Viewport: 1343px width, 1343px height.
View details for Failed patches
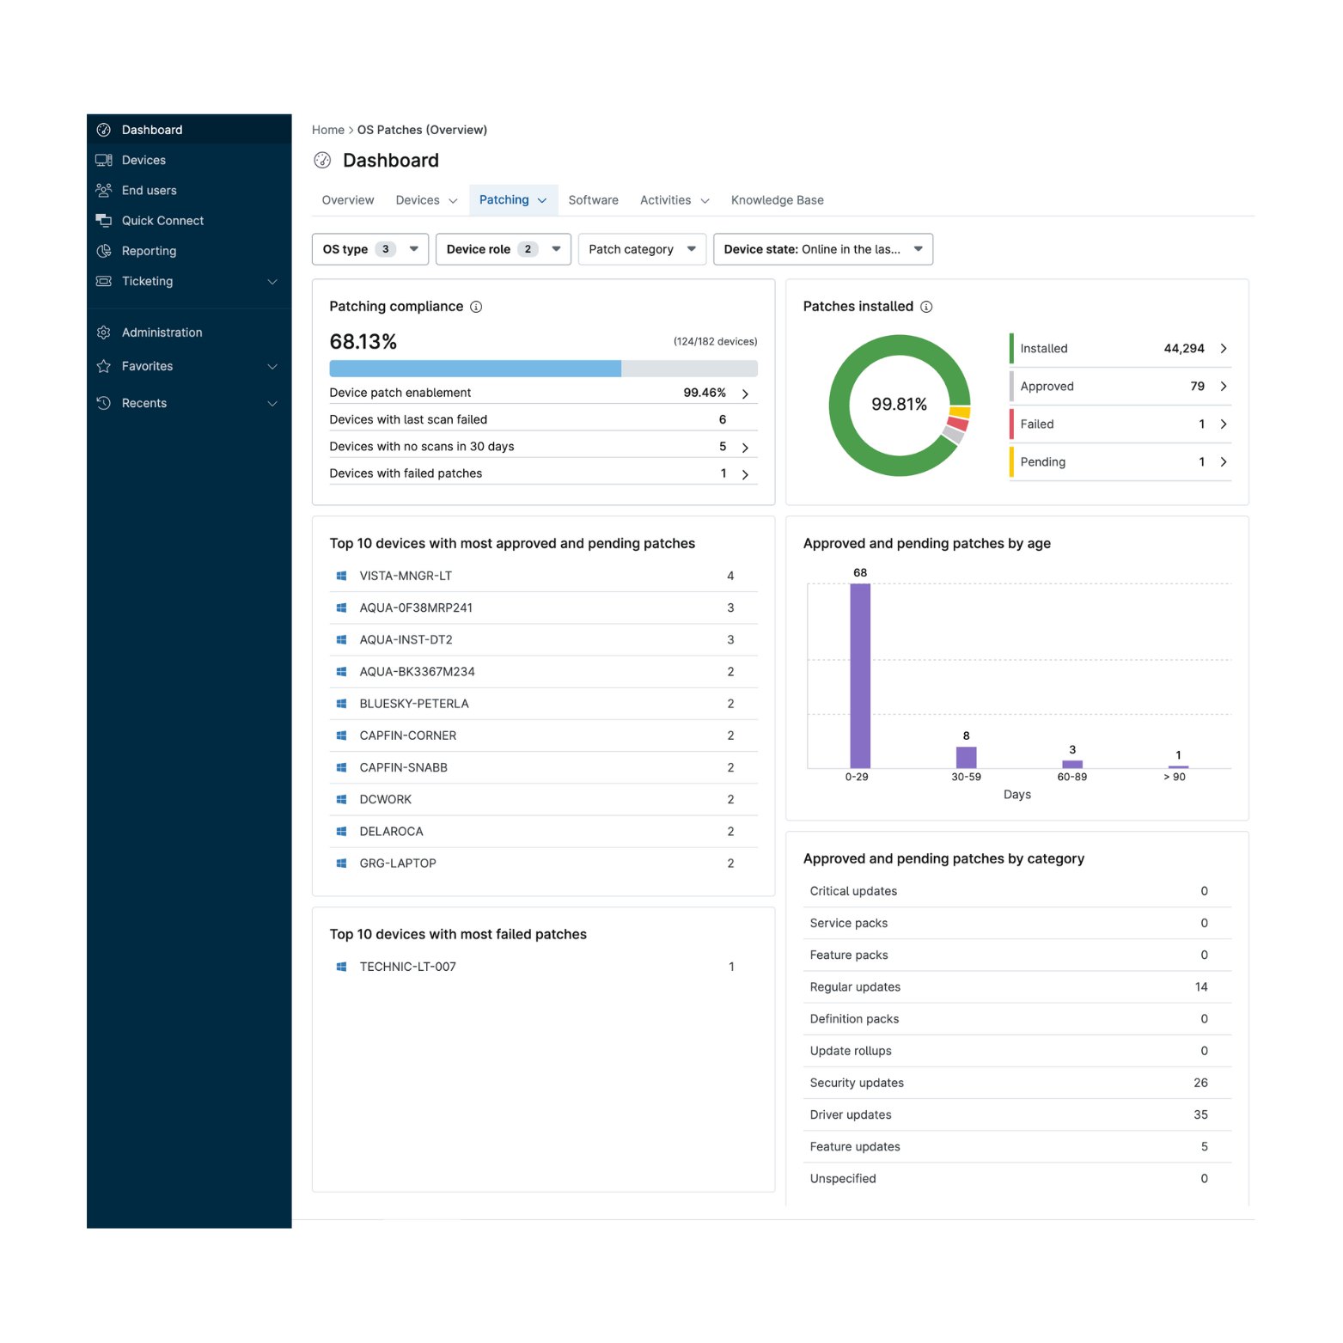tap(1224, 424)
